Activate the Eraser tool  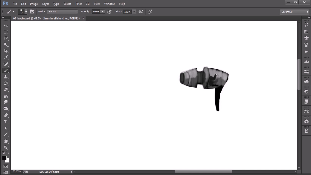(x=6, y=90)
